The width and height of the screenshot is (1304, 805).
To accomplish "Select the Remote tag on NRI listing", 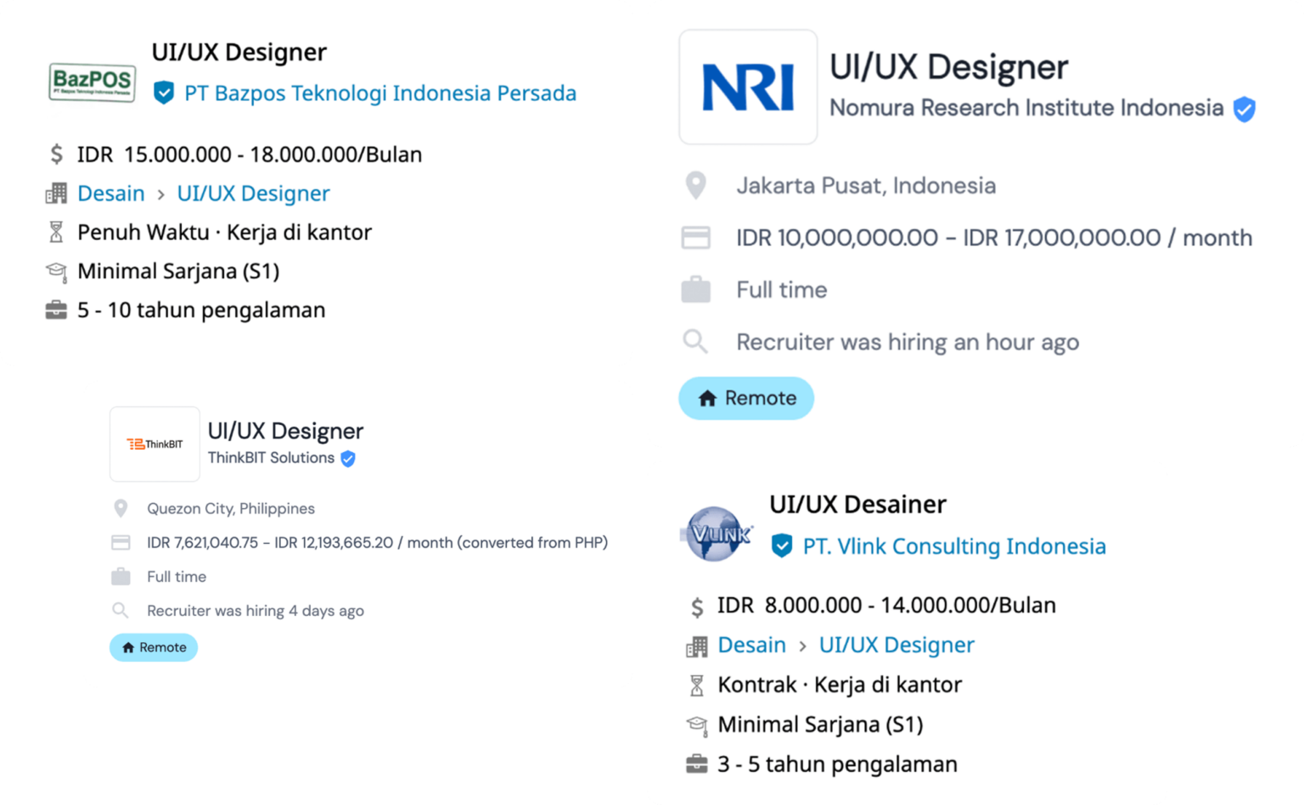I will point(745,398).
